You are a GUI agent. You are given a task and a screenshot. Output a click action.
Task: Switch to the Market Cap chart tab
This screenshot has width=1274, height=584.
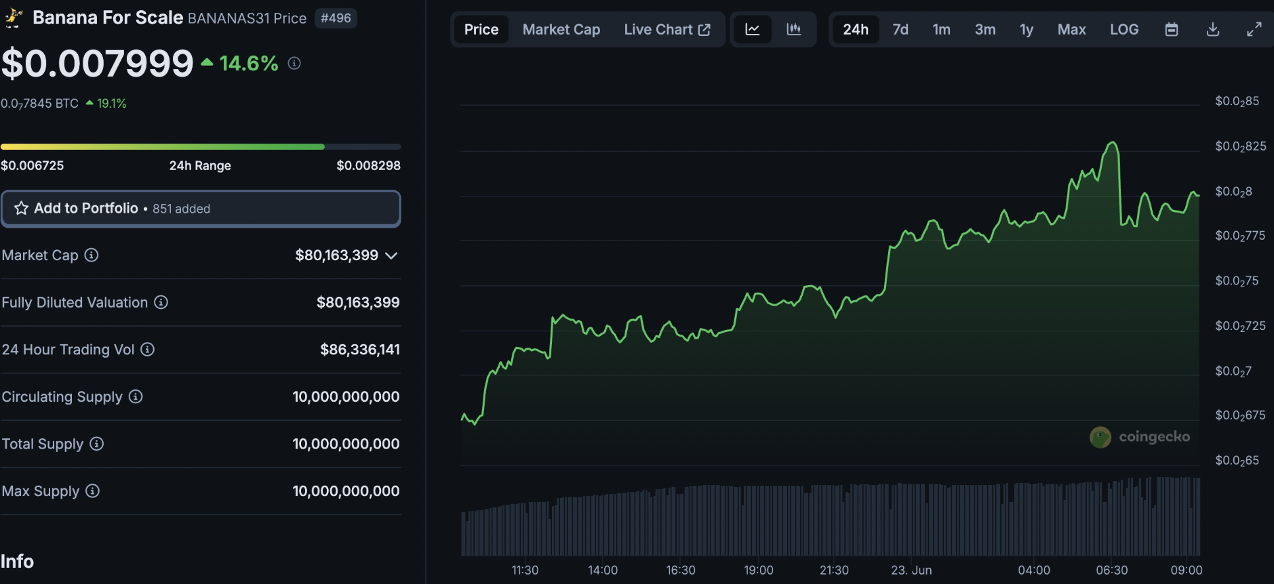pyautogui.click(x=561, y=29)
